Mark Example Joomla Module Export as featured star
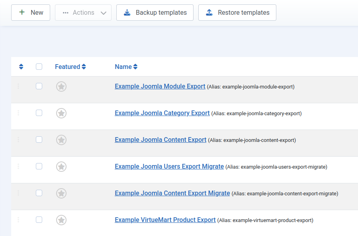Screen dimensions: 358x236 click(61, 86)
